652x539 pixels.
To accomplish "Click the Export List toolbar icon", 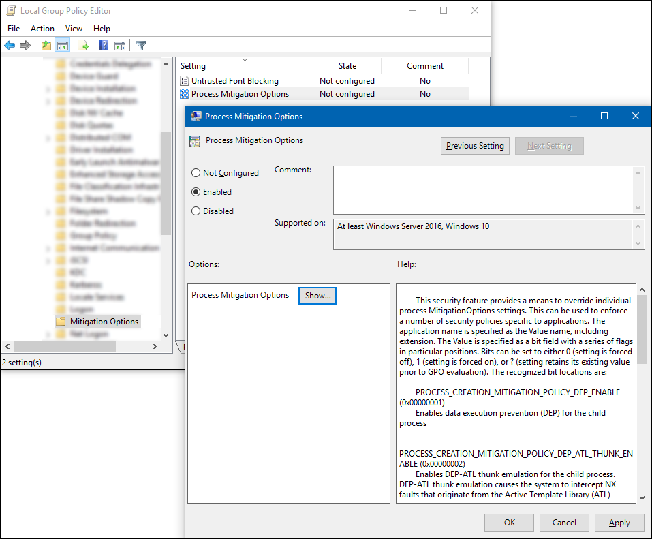I will (82, 46).
